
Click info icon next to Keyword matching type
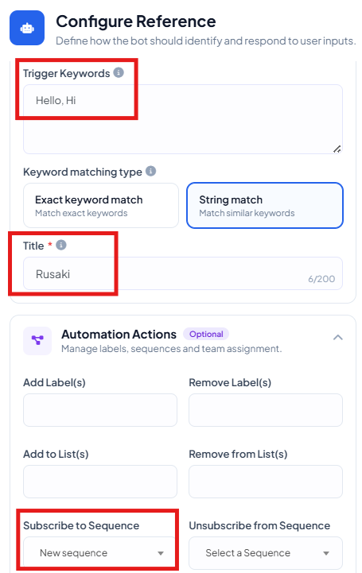tap(150, 171)
